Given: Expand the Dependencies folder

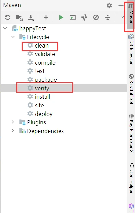Looking at the screenshot, I should pos(13,131).
